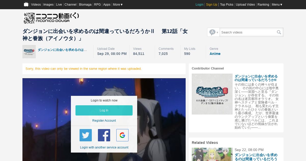This screenshot has height=161, width=306.
Task: Click Login with another service account
Action: click(104, 147)
